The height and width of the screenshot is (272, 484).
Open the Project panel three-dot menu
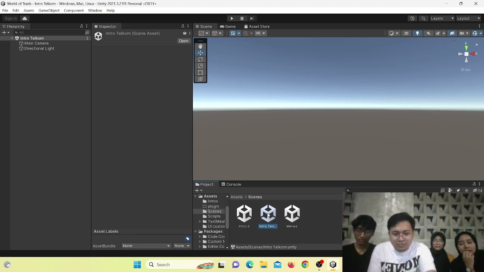[x=479, y=184]
